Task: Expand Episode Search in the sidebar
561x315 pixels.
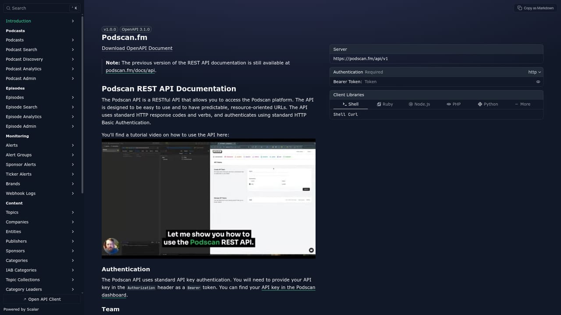Action: coord(73,107)
